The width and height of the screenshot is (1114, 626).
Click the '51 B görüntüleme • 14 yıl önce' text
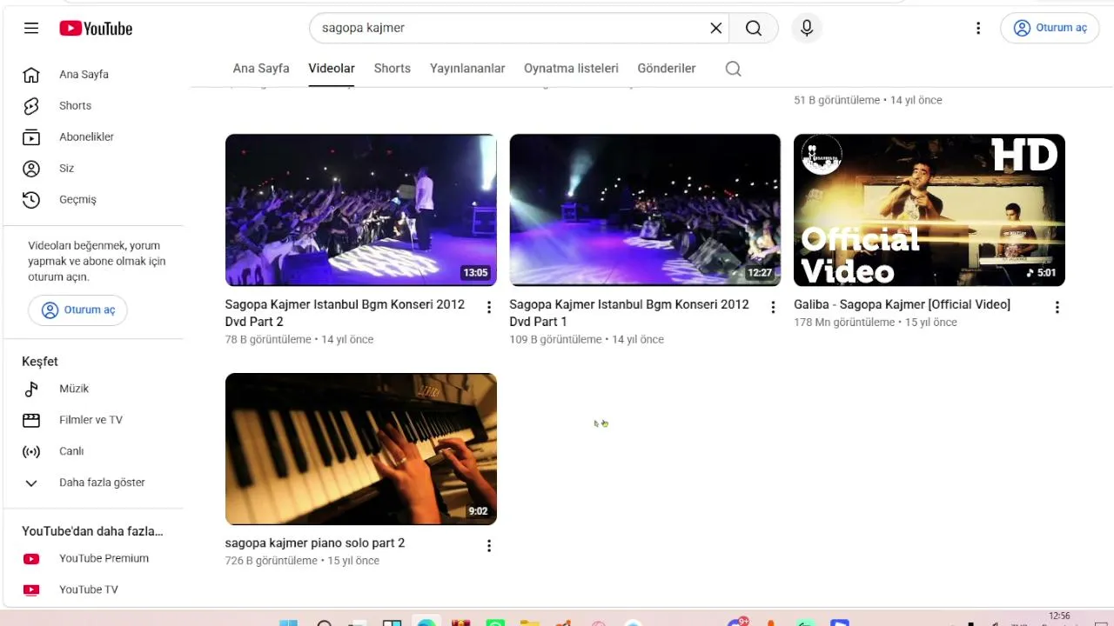pos(868,100)
